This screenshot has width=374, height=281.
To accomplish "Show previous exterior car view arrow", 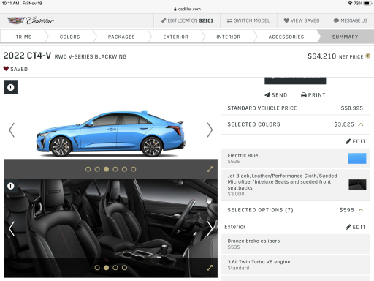I will pyautogui.click(x=12, y=130).
